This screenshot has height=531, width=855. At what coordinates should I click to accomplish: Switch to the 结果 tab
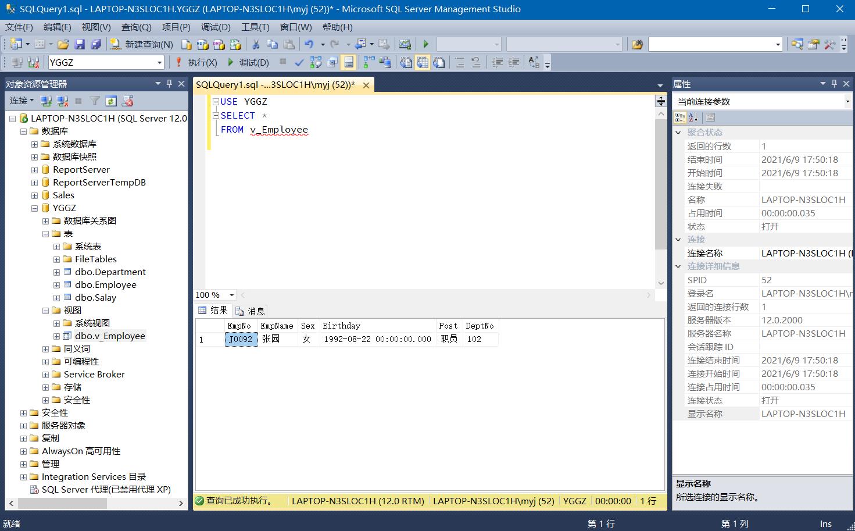click(x=213, y=311)
